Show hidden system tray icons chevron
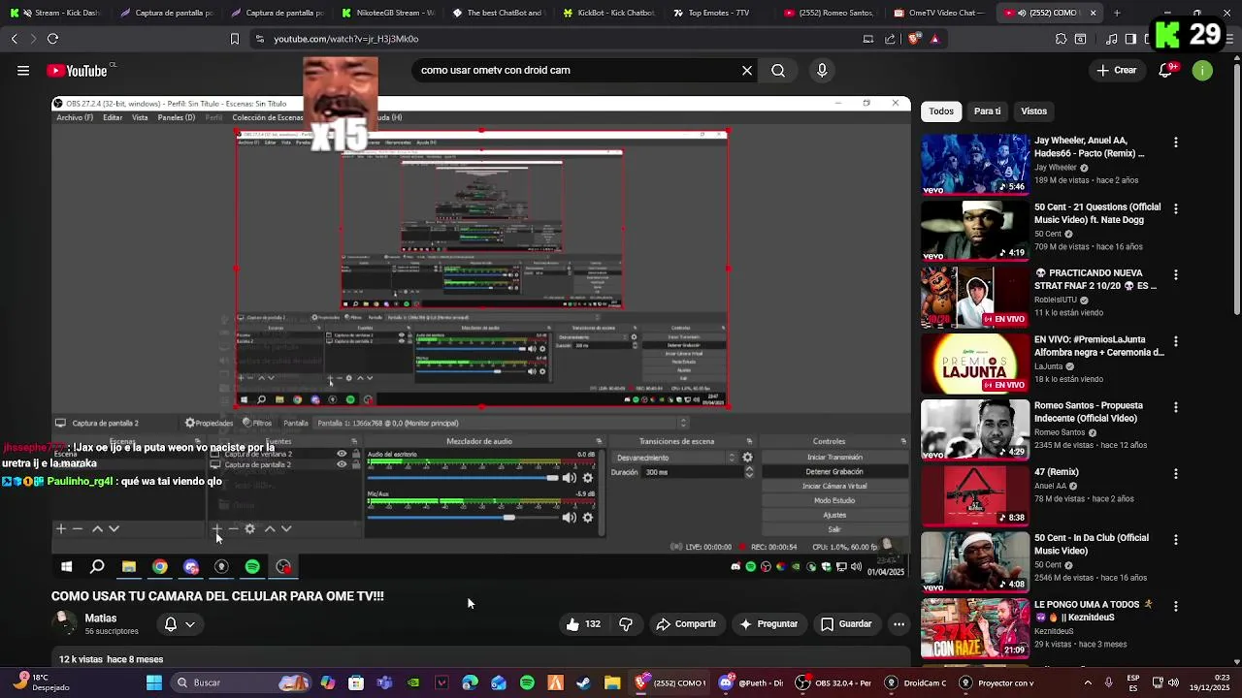Screen dimensions: 1242x698 tap(1088, 682)
